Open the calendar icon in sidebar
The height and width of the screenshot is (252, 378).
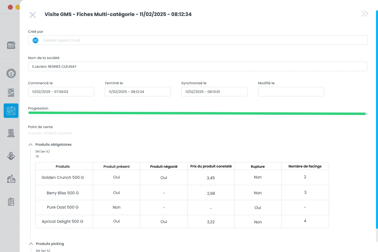point(11,45)
